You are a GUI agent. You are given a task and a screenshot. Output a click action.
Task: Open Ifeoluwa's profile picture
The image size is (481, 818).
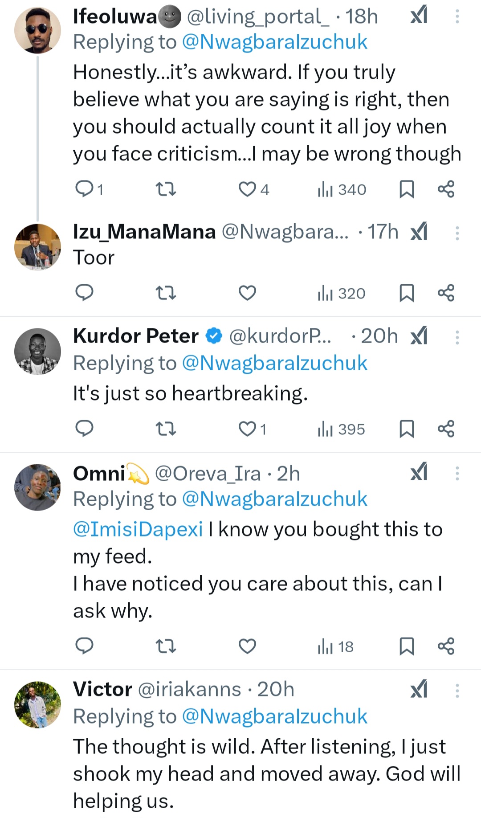[38, 30]
